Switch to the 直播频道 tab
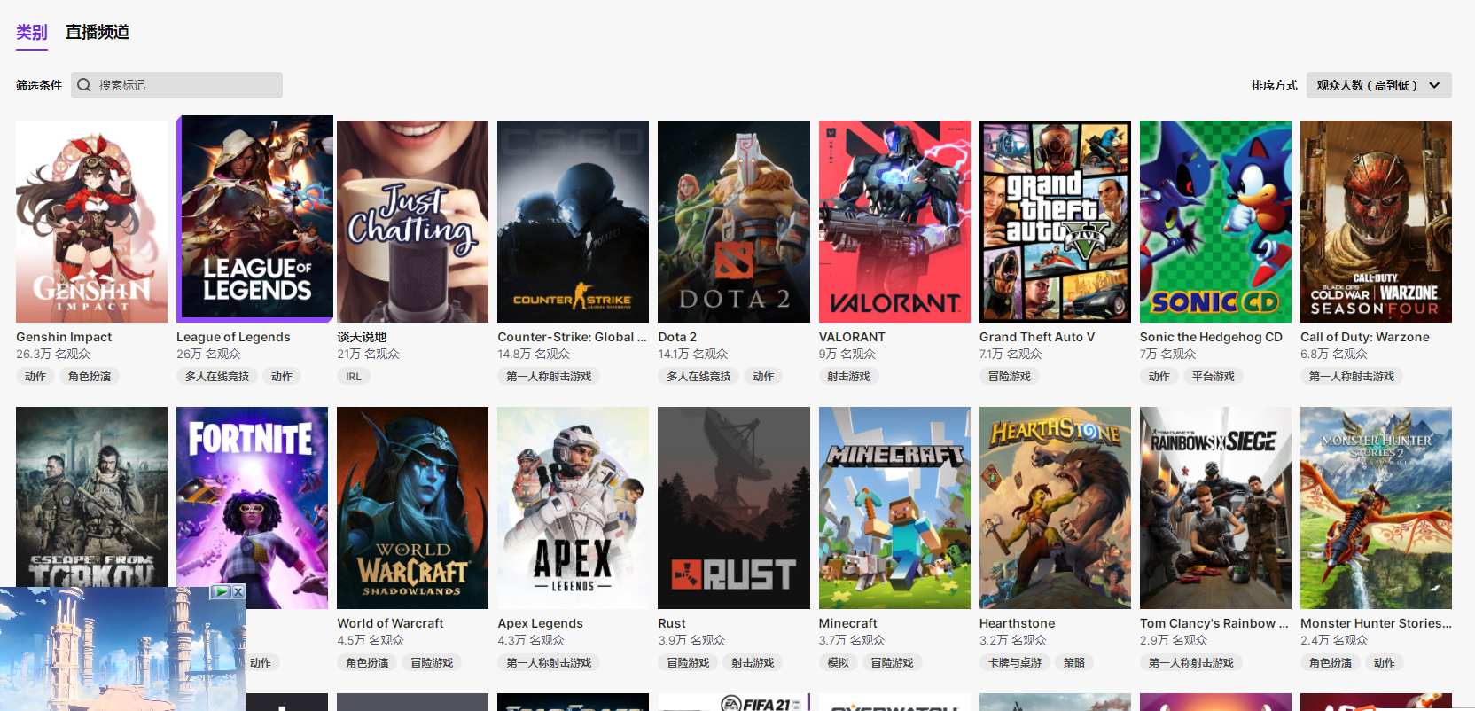The height and width of the screenshot is (711, 1475). [98, 32]
